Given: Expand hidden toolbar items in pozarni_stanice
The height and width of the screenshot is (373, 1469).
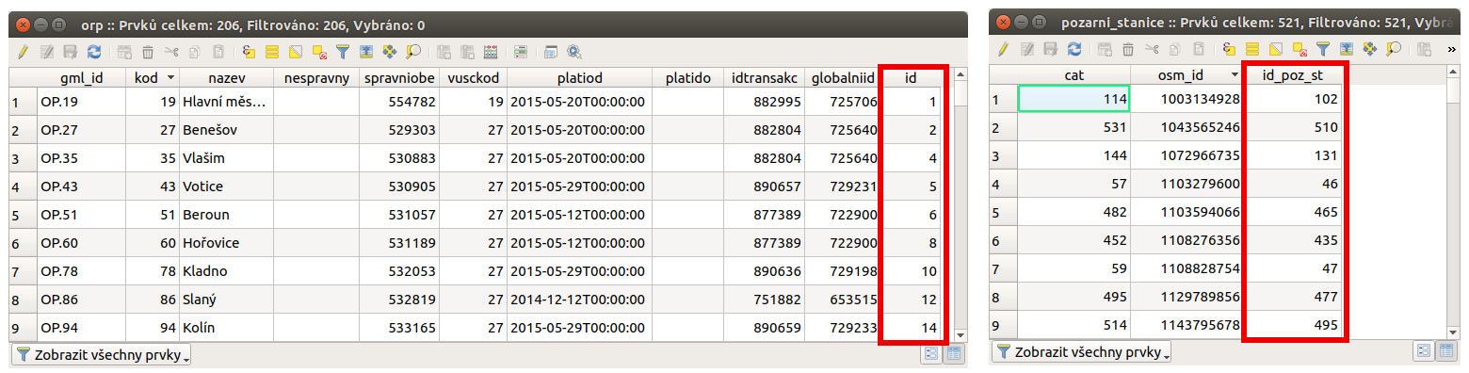Looking at the screenshot, I should 1451,49.
